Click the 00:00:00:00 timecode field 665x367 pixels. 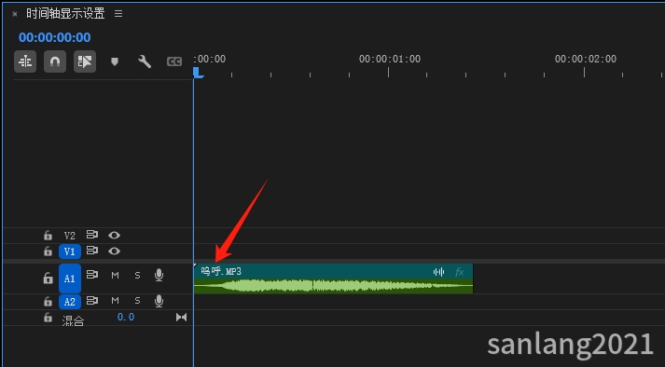tap(55, 37)
